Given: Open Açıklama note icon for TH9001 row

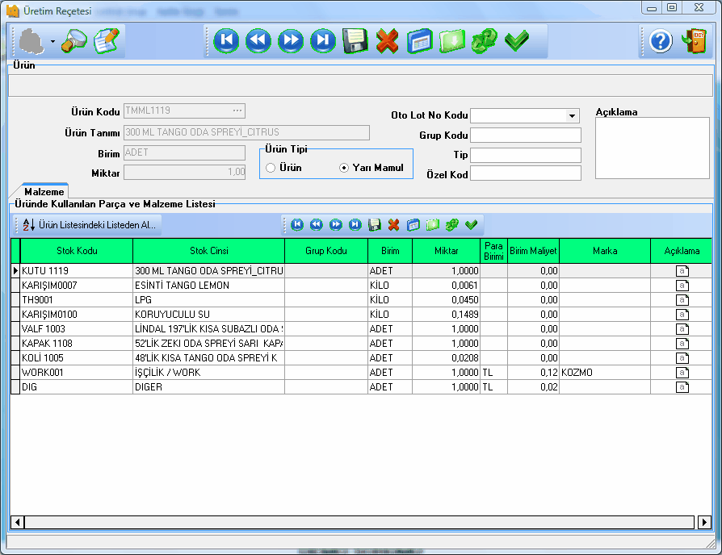Looking at the screenshot, I should (x=682, y=300).
